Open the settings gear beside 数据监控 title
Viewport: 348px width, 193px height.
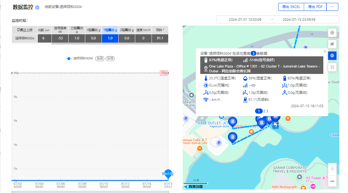pos(37,6)
